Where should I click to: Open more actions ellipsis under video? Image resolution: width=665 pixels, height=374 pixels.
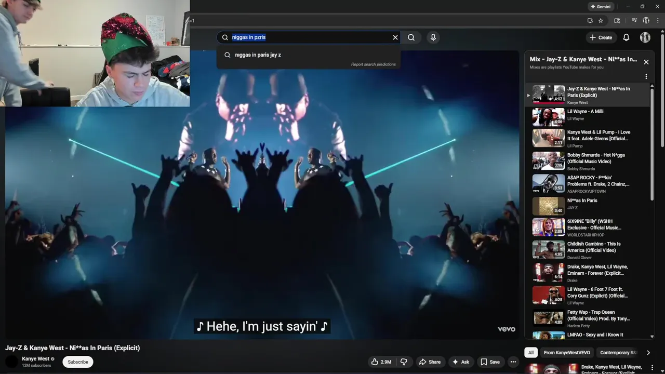[x=513, y=362]
